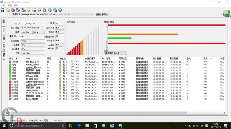Click the green available icon for TP-LINK_0C99
Viewport: 231px width, 129px height.
(10, 79)
